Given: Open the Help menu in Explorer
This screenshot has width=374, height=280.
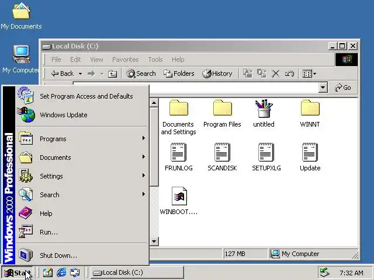Looking at the screenshot, I should tap(178, 60).
